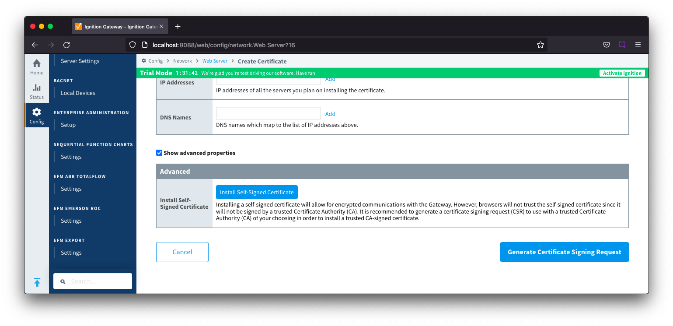673x326 pixels.
Task: Select the Config gear icon
Action: pyautogui.click(x=37, y=112)
